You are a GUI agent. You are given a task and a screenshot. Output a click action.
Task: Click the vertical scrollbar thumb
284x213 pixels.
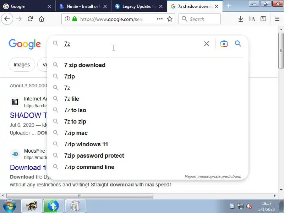281,51
